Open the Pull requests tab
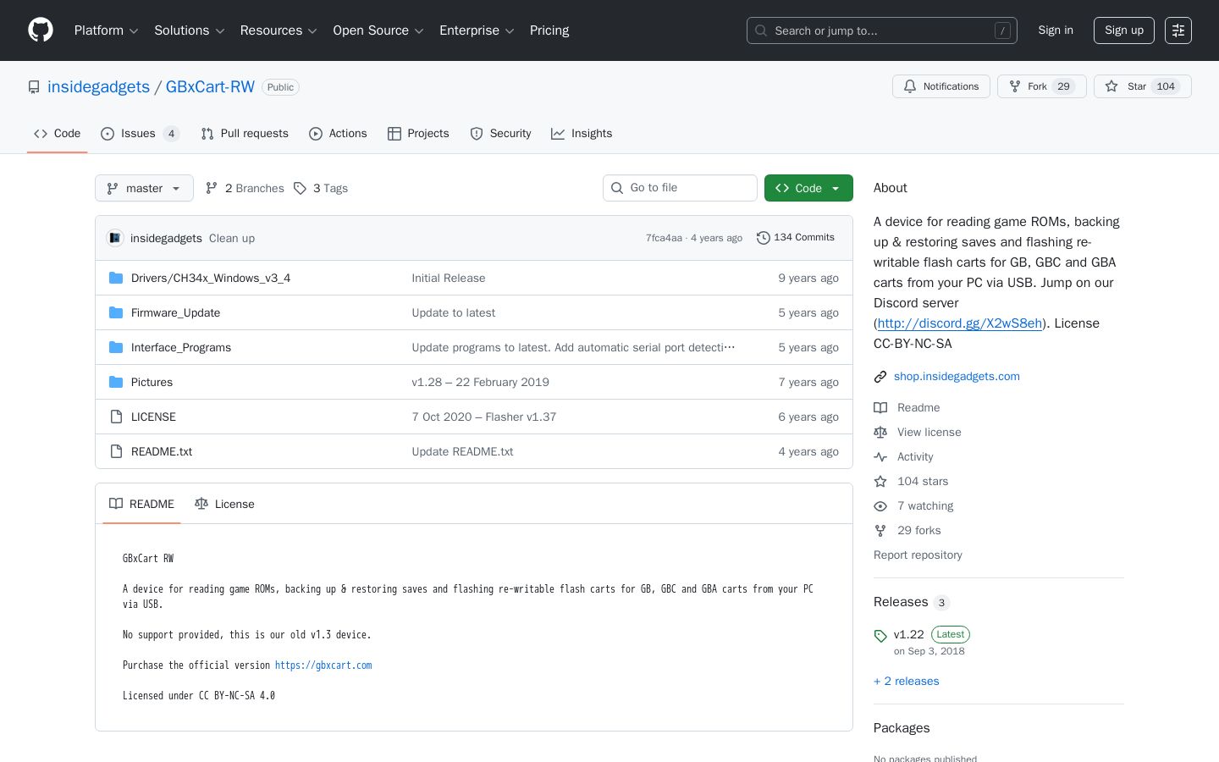This screenshot has width=1219, height=762. coord(245,134)
